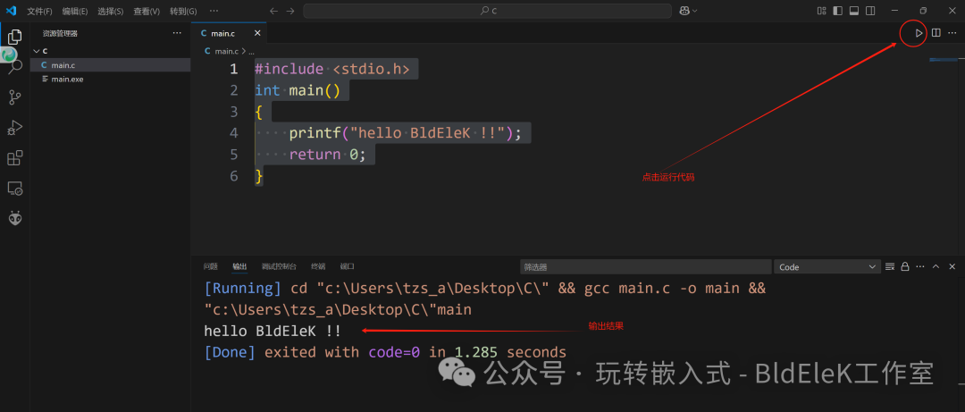Open the 转到(G) menu
Screen dimensions: 965x412
(x=183, y=11)
